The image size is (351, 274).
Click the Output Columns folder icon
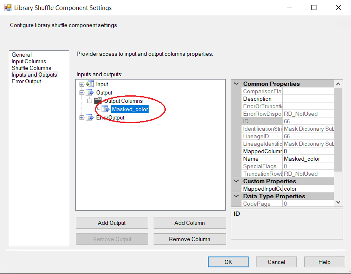tap(98, 101)
